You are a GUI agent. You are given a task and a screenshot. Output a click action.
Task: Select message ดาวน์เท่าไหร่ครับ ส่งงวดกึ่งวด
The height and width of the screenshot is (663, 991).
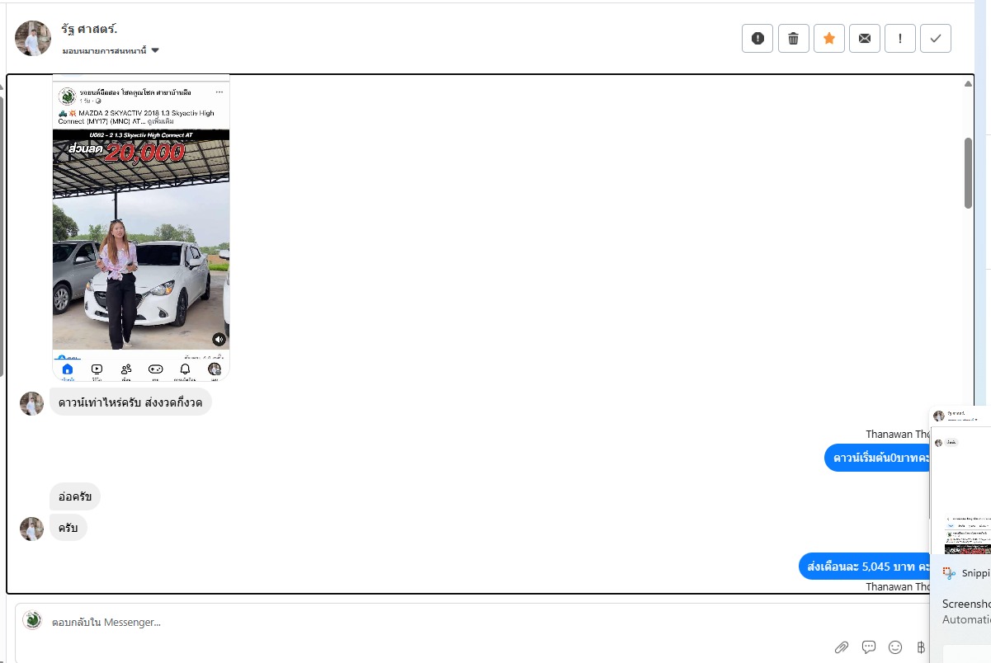(x=130, y=402)
